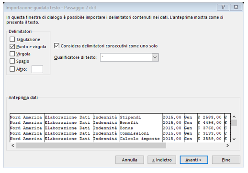Click the preview scroll up arrow
The image size is (248, 173).
click(234, 117)
